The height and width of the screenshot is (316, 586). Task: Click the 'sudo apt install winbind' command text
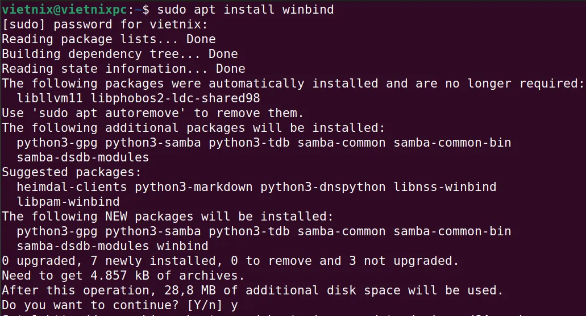246,9
